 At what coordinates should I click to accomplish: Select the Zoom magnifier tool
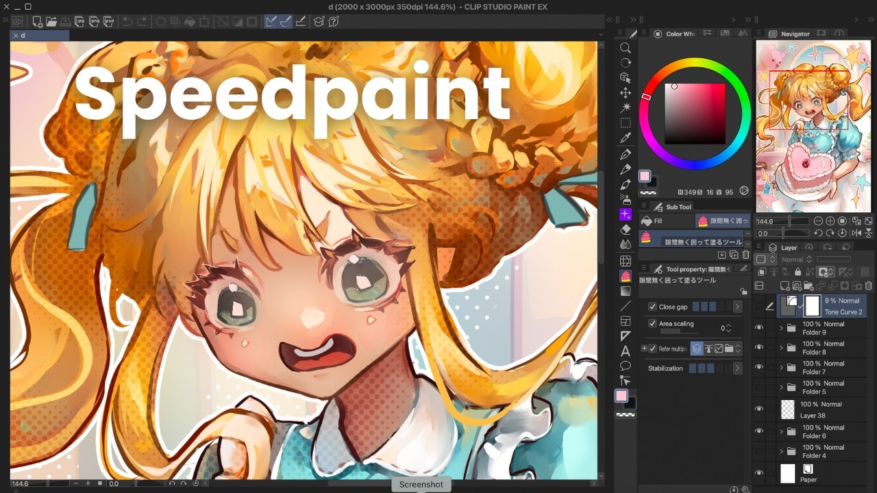(x=626, y=48)
